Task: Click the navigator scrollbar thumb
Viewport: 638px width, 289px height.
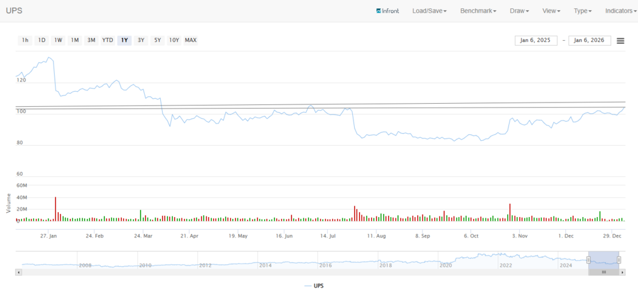Action: 604,272
